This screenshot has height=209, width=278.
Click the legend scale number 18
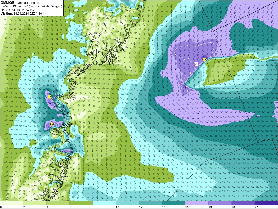tap(210, 207)
